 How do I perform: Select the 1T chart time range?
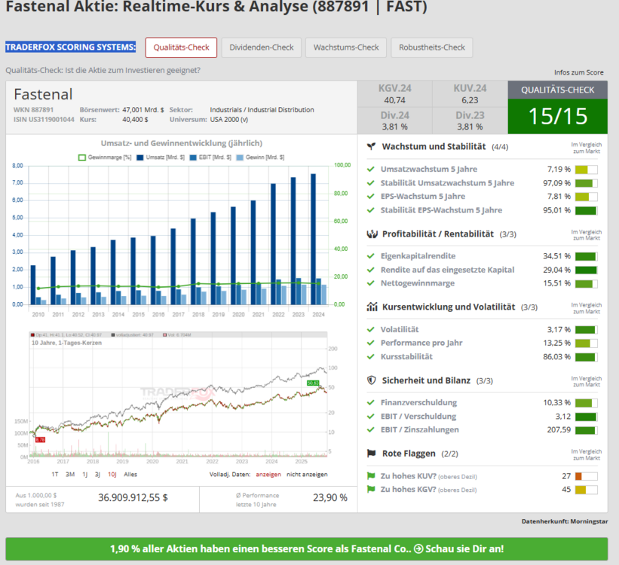tap(55, 475)
